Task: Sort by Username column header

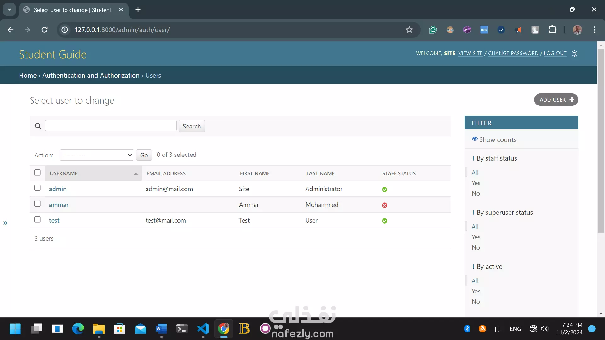Action: 64,173
